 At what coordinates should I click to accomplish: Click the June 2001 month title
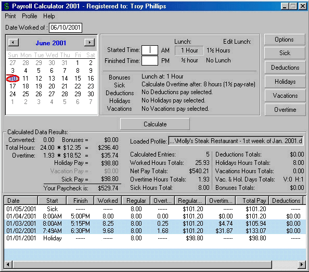coord(51,43)
